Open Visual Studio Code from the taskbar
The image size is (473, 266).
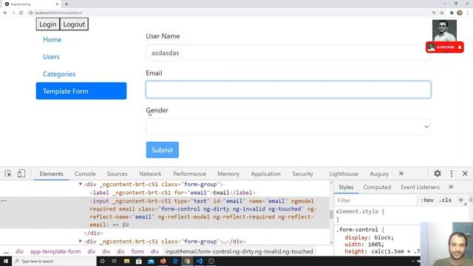[x=200, y=261]
